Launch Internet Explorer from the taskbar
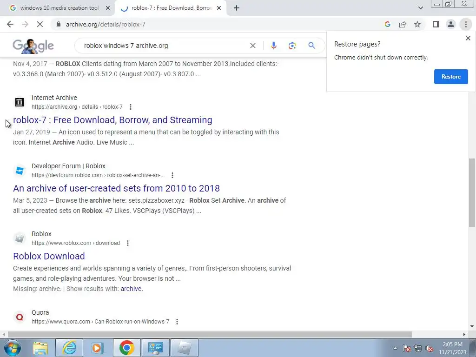Screen dimensions: 476x357 coord(69,348)
